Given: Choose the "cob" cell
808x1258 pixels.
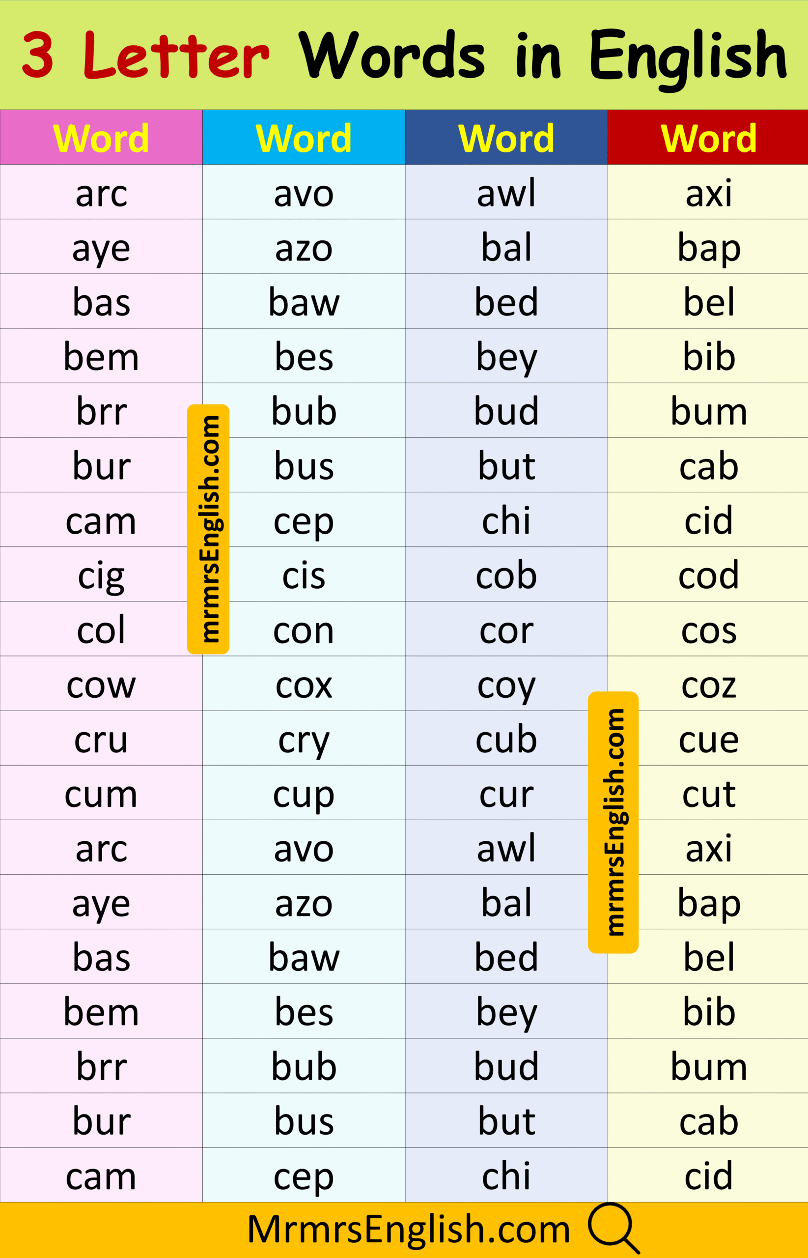Looking at the screenshot, I should [506, 575].
